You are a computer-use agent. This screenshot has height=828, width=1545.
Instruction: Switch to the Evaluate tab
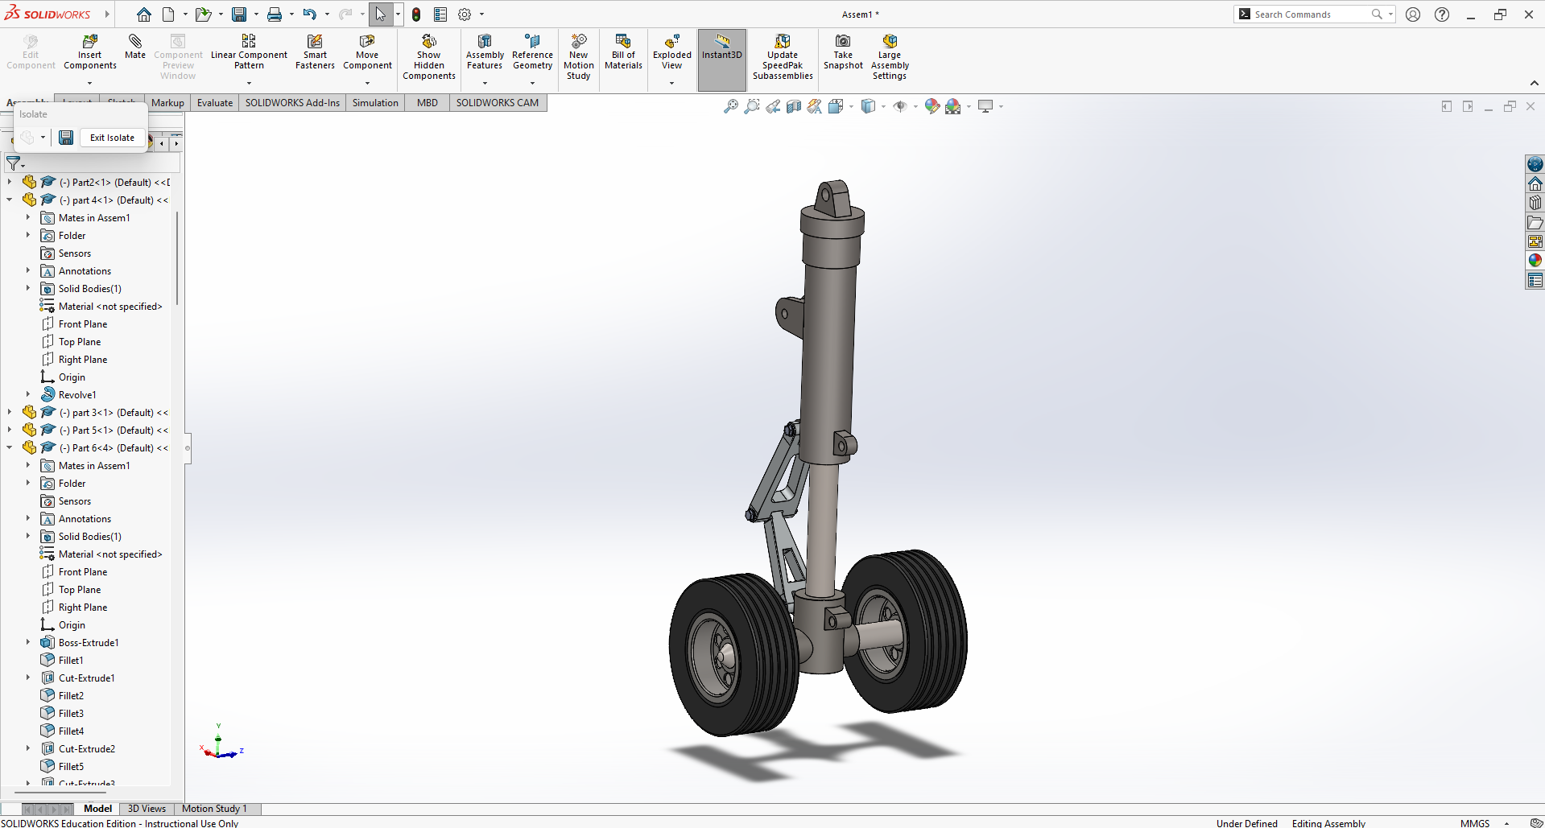tap(215, 103)
